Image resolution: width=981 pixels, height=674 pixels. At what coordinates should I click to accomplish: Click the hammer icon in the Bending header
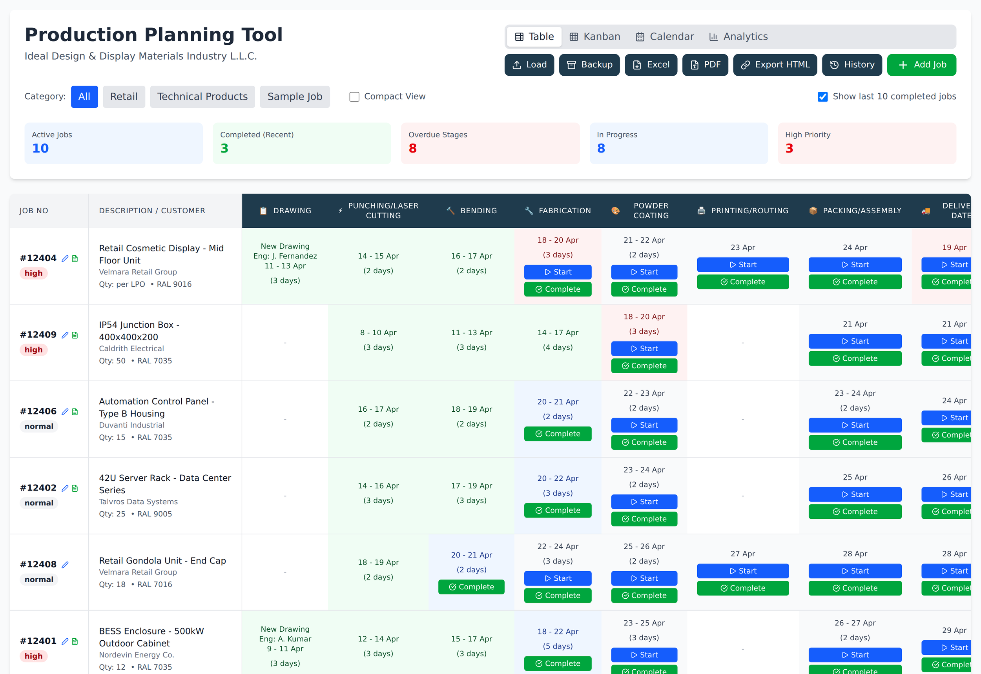(x=450, y=210)
